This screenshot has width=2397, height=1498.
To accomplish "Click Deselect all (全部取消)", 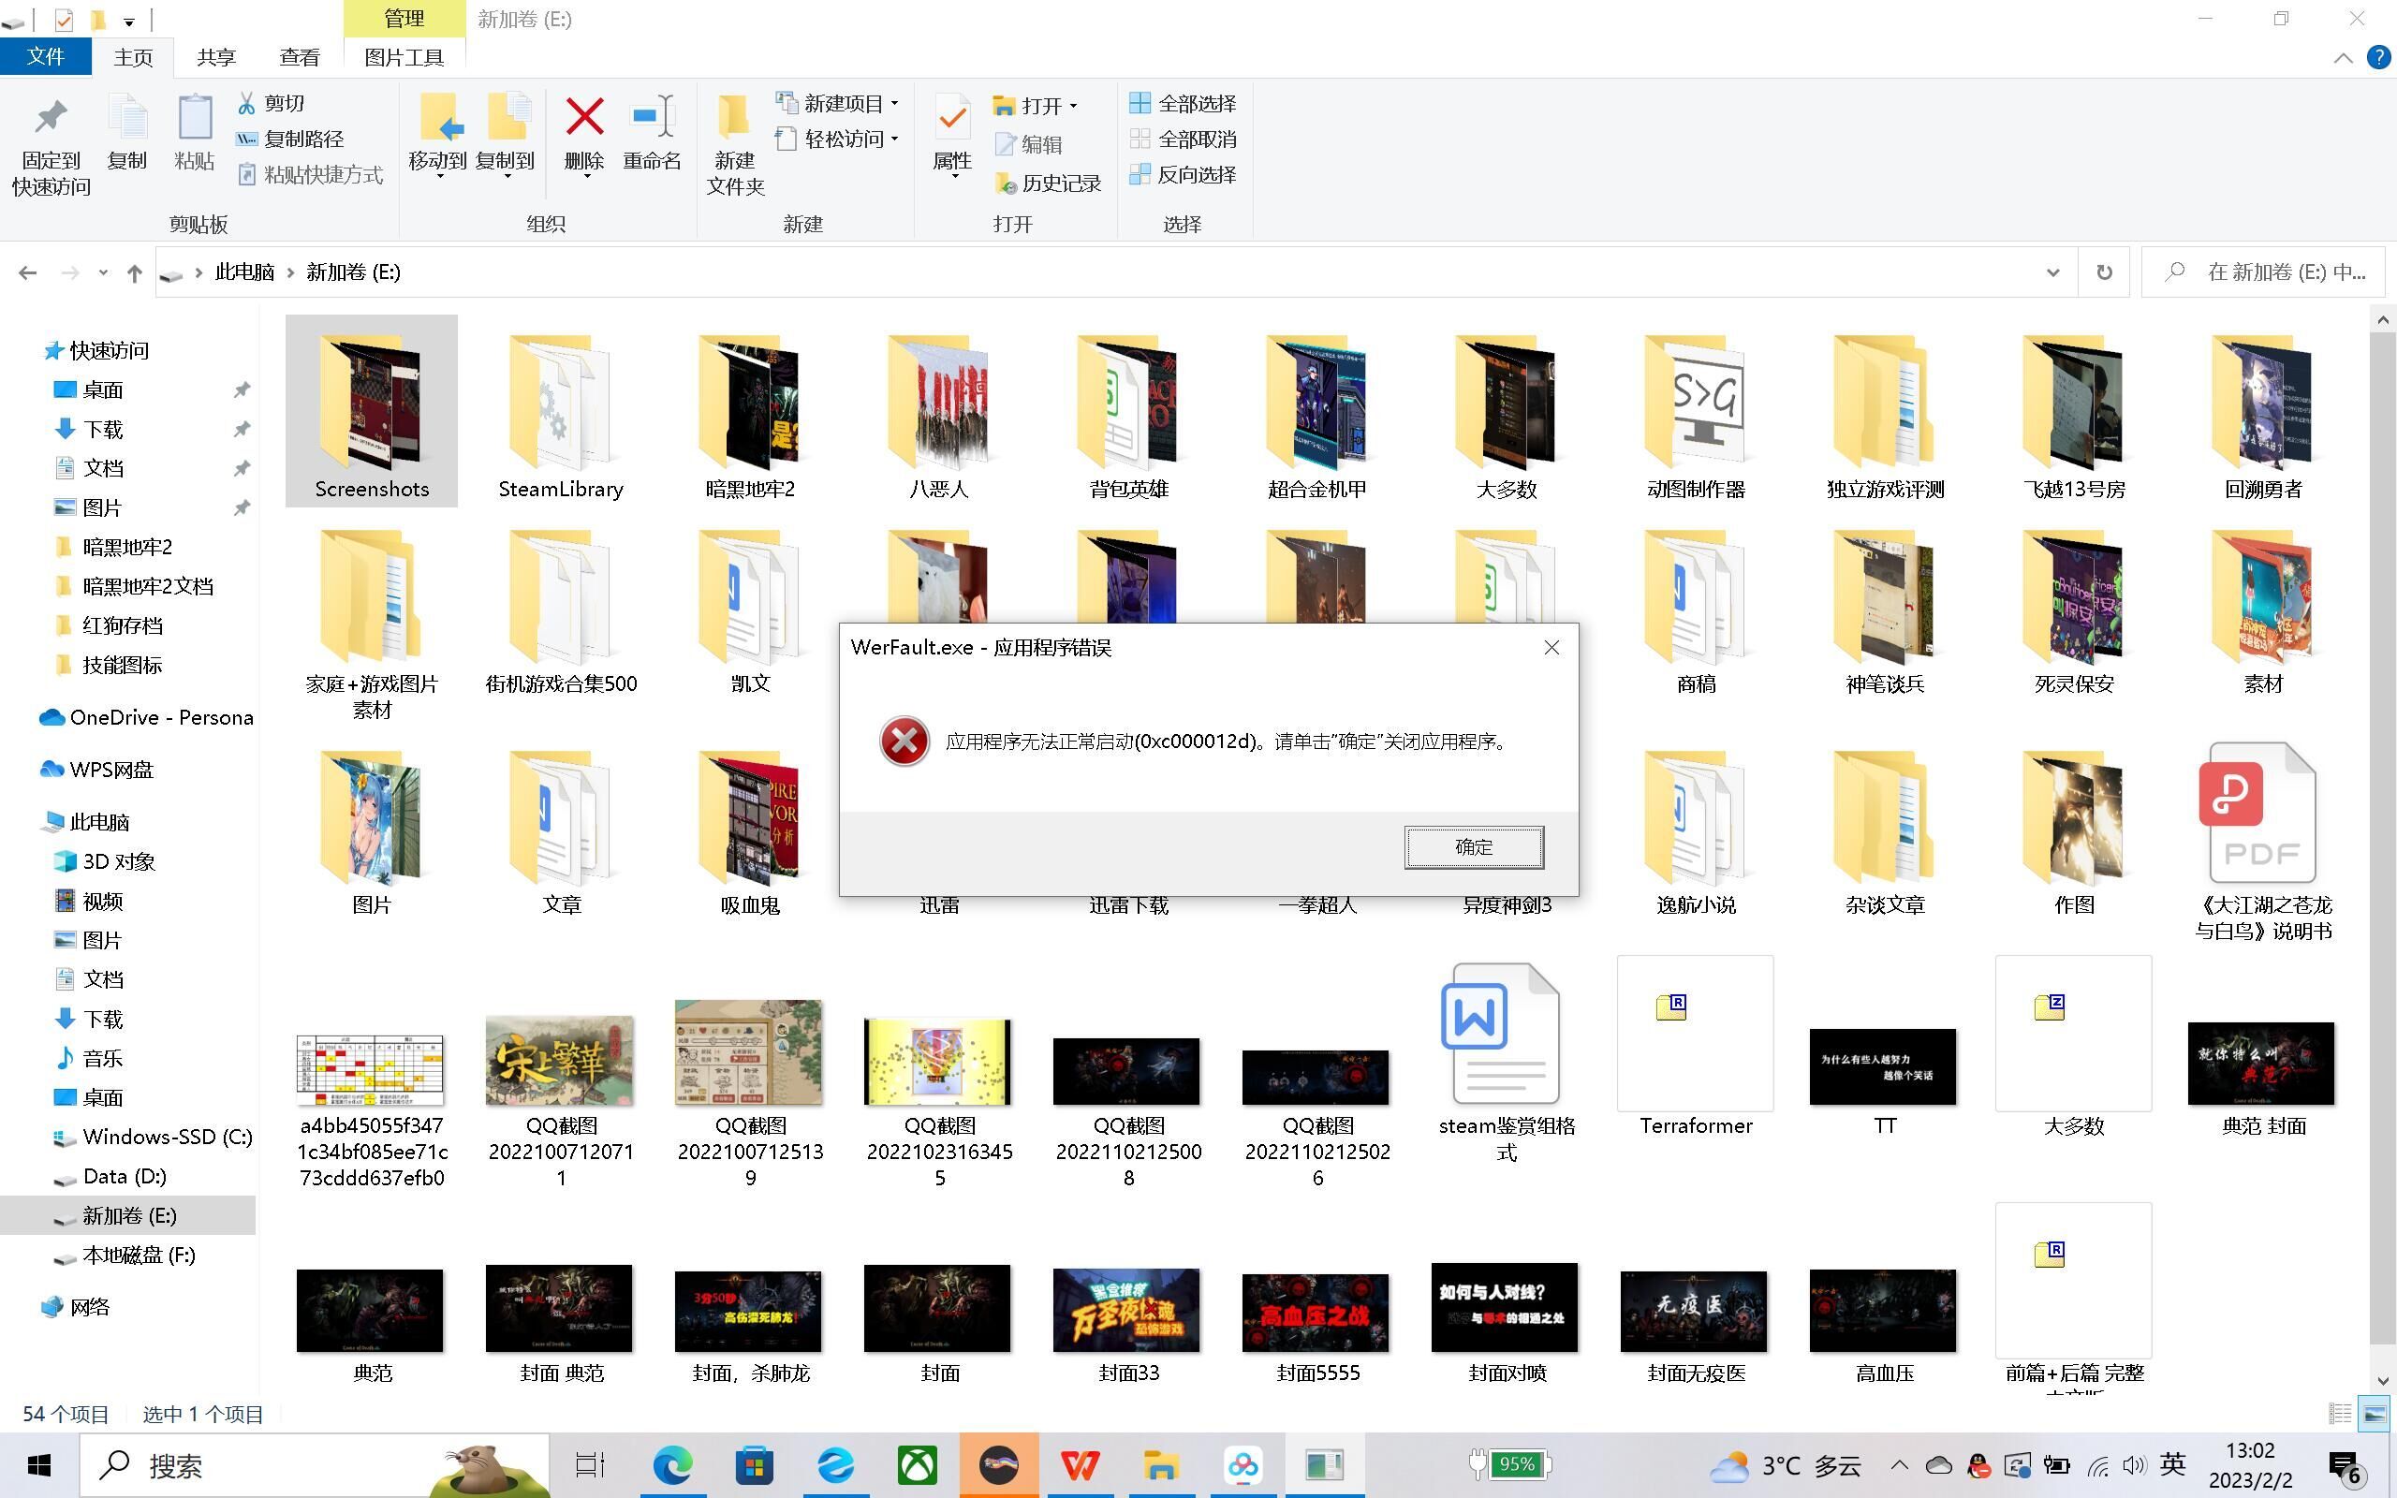I will click(x=1183, y=139).
